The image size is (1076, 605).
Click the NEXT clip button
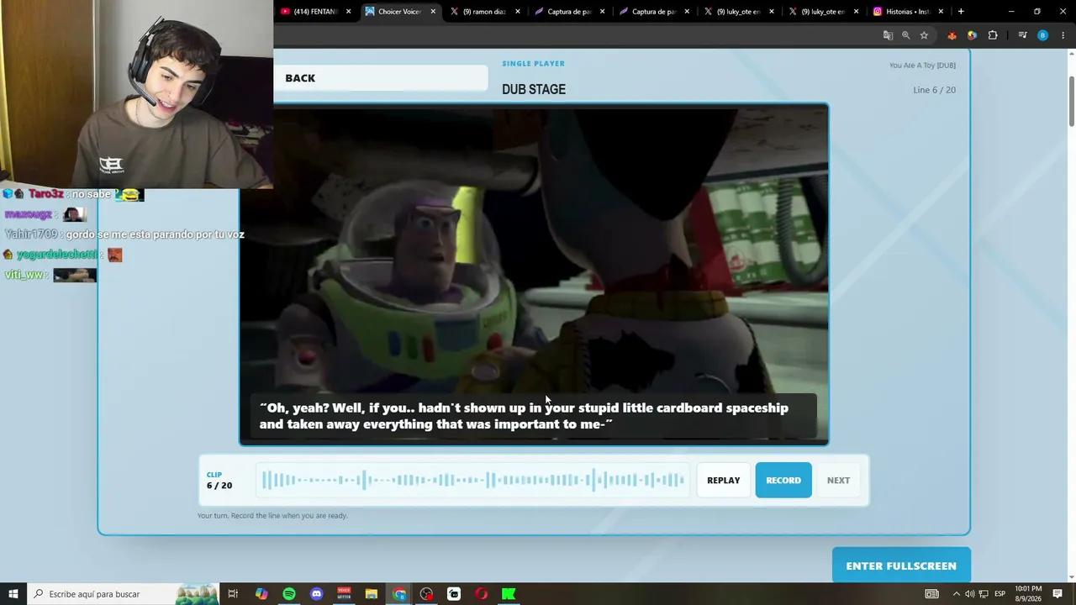[838, 480]
